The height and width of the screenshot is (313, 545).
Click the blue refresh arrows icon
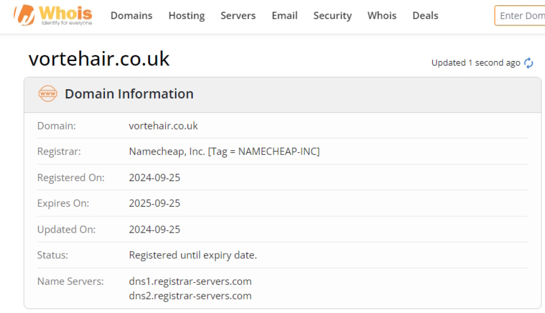tap(529, 63)
